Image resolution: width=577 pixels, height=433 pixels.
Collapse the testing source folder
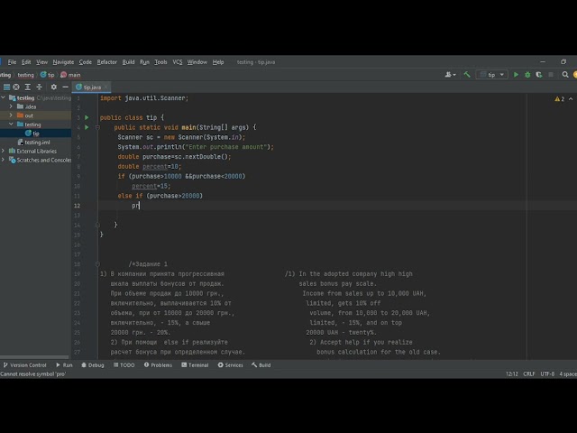point(11,124)
